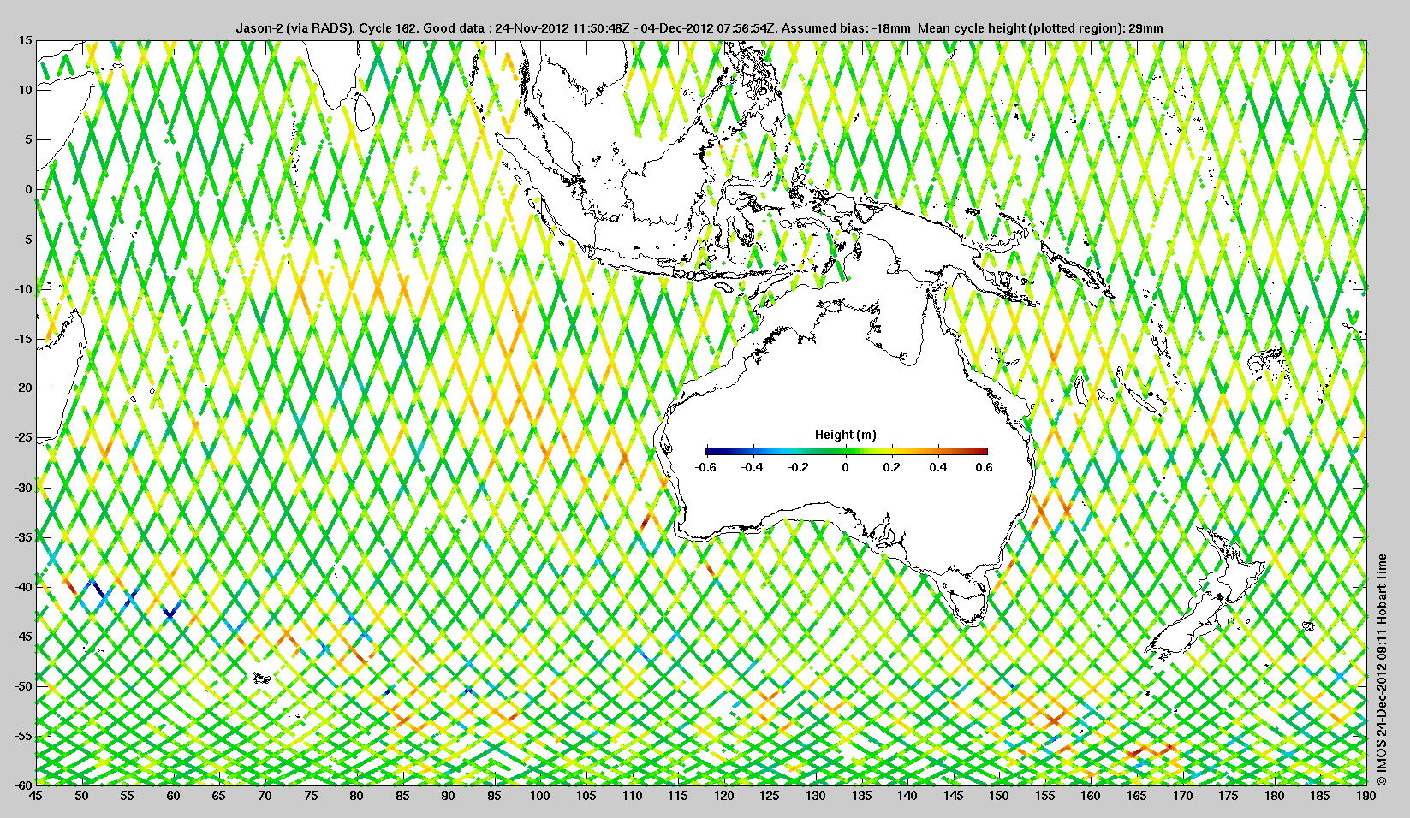Click longitude tick label 145

tap(953, 796)
